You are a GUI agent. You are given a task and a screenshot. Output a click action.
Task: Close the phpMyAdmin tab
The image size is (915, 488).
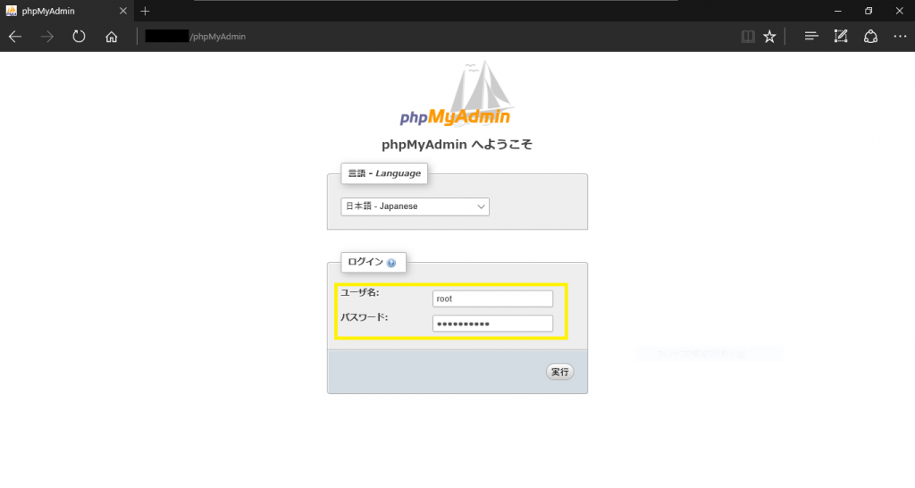tap(123, 11)
